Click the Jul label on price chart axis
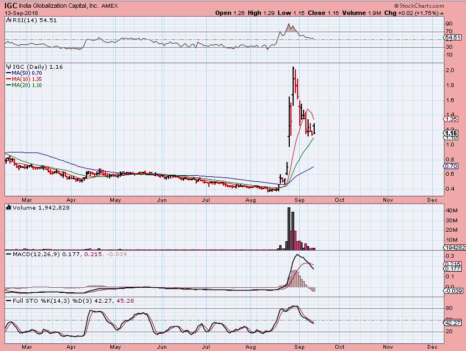Viewport: 466px width, 351px height. point(206,200)
